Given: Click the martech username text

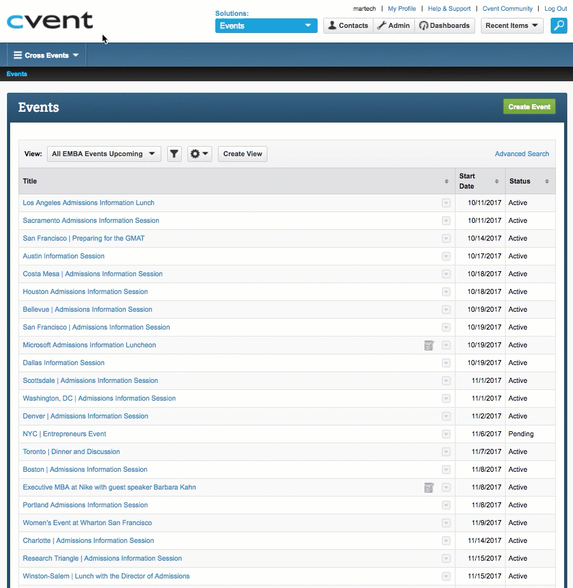Looking at the screenshot, I should click(x=364, y=8).
